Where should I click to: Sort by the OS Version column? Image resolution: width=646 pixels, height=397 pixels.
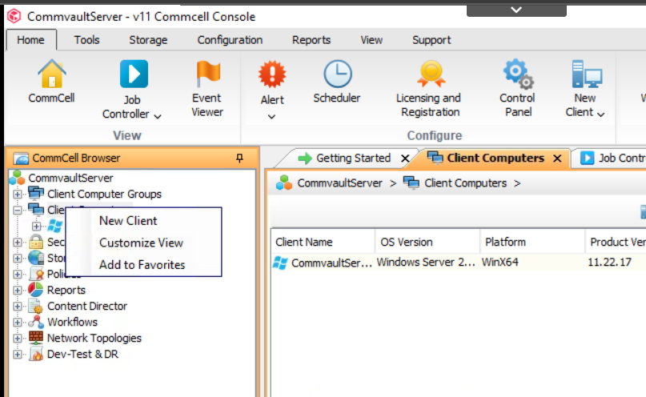(427, 242)
